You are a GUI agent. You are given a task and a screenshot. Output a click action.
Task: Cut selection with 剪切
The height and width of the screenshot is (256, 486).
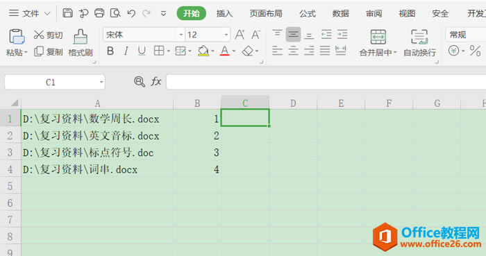(48, 35)
